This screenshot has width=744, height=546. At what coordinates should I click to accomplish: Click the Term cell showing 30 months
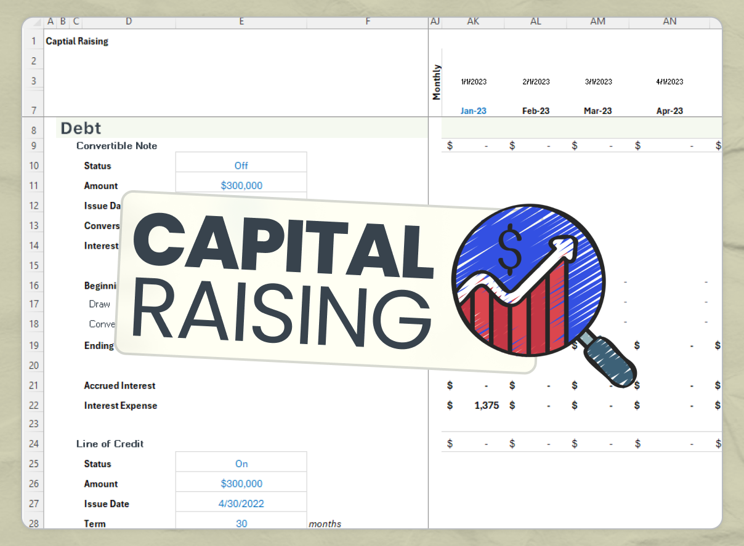241,523
